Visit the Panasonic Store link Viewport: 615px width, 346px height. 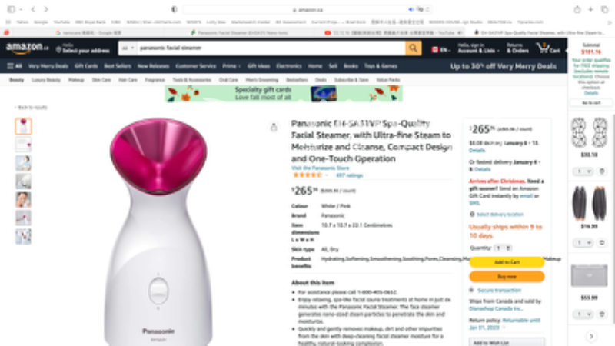320,168
